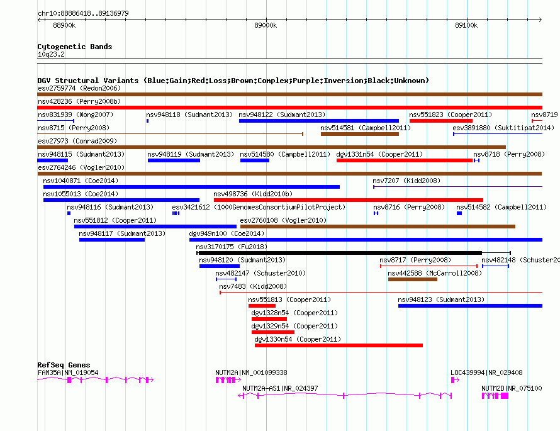
Task: Click the nsv551813 (Cooper2011) red bar
Action: tap(262, 306)
